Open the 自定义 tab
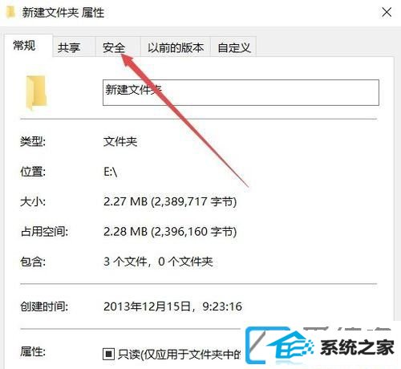 233,47
